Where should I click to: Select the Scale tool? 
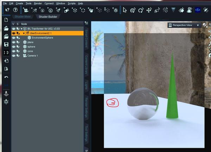point(157,10)
